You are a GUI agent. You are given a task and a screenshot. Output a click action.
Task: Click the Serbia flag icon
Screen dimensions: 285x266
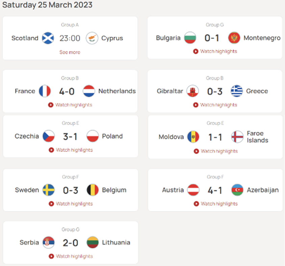(49, 242)
